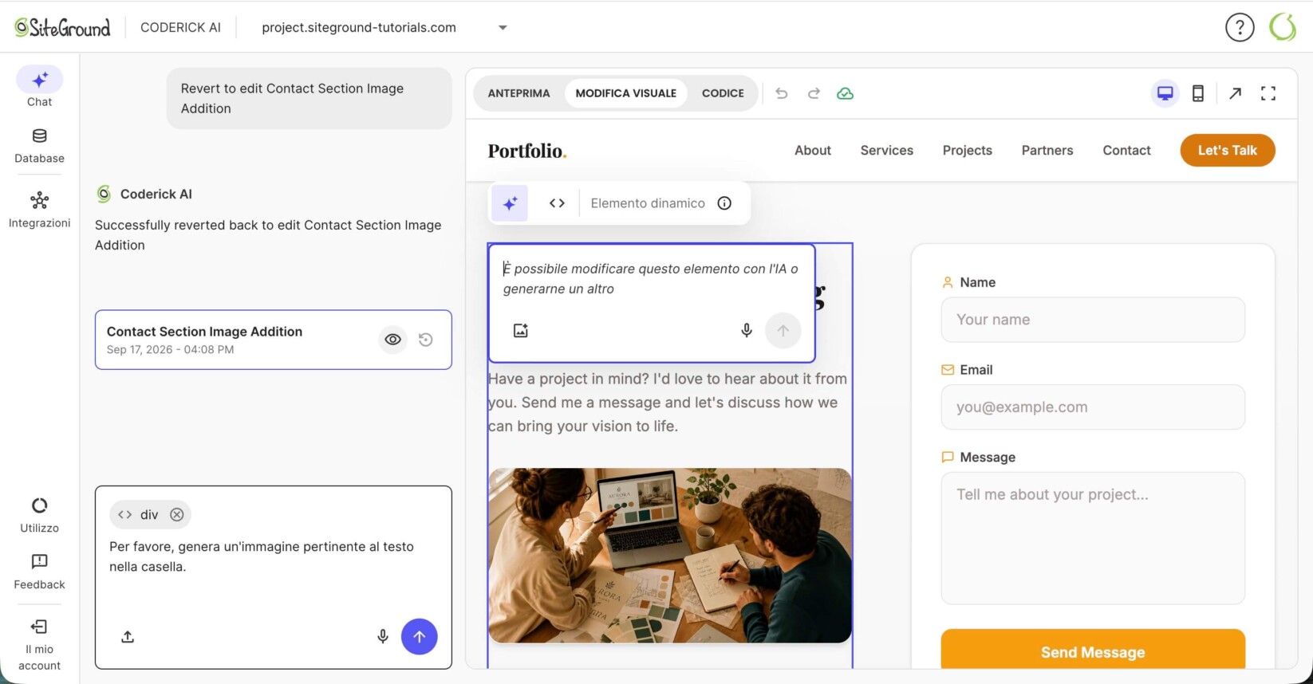
Task: Click the green profile icon in the header
Action: (1283, 27)
